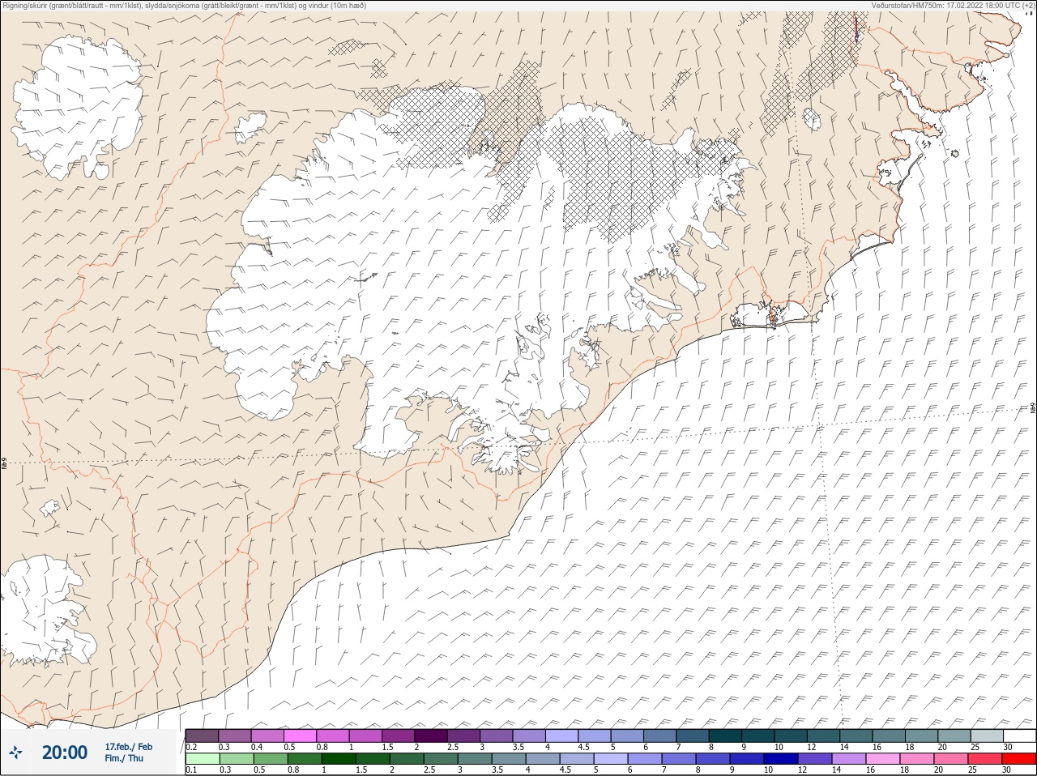Select the white 30 swatch in top legend row
Screen dimensions: 1037x776
tap(1018, 735)
